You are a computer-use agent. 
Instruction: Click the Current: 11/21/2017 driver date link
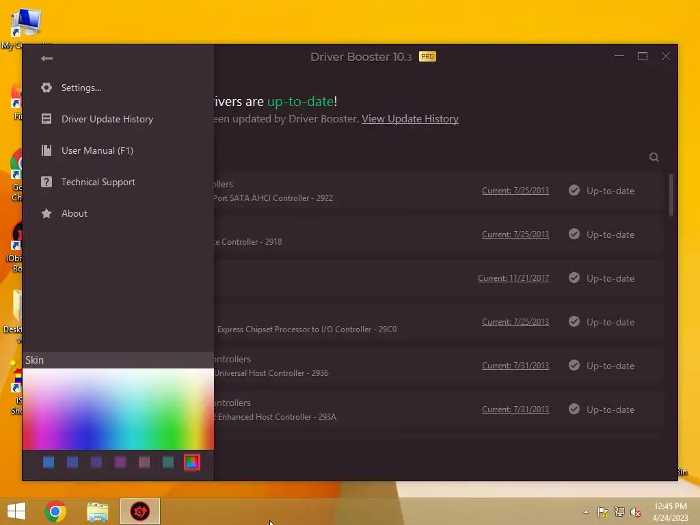[x=513, y=278]
